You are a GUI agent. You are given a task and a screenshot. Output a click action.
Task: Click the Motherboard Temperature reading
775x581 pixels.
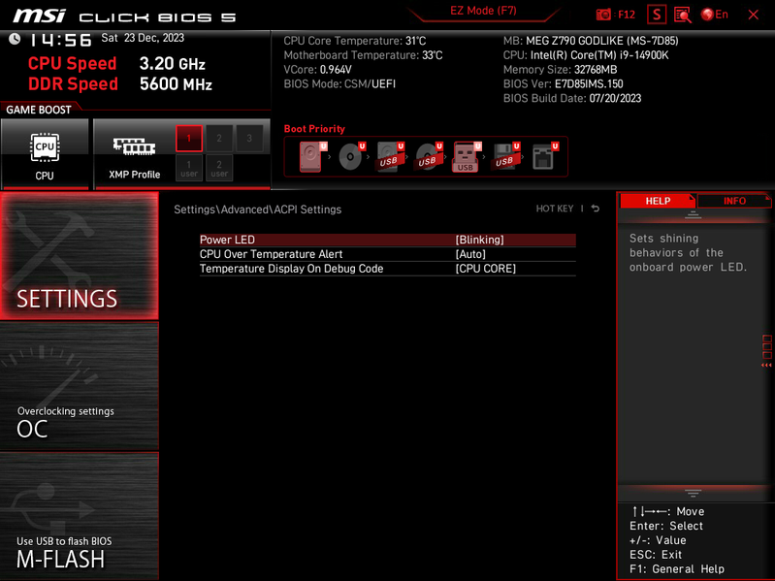click(363, 55)
